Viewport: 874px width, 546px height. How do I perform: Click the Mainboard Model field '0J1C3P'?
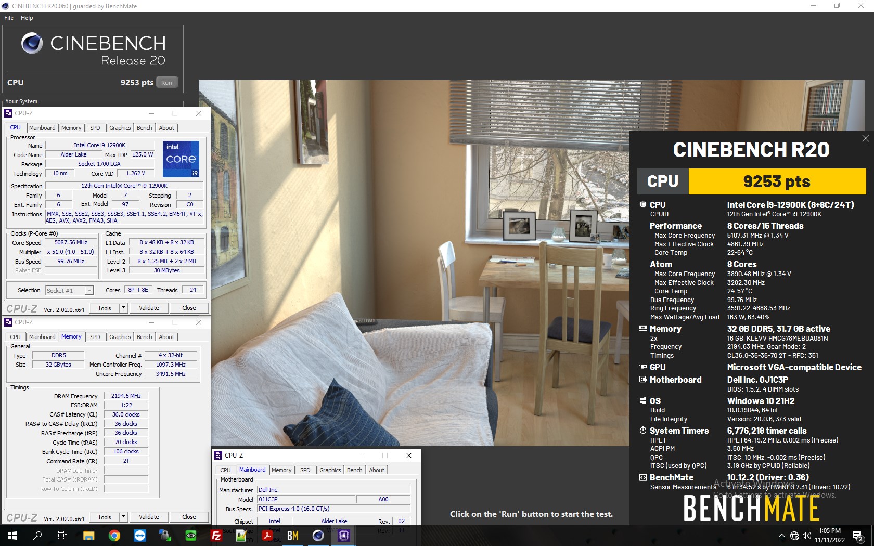[x=306, y=499]
